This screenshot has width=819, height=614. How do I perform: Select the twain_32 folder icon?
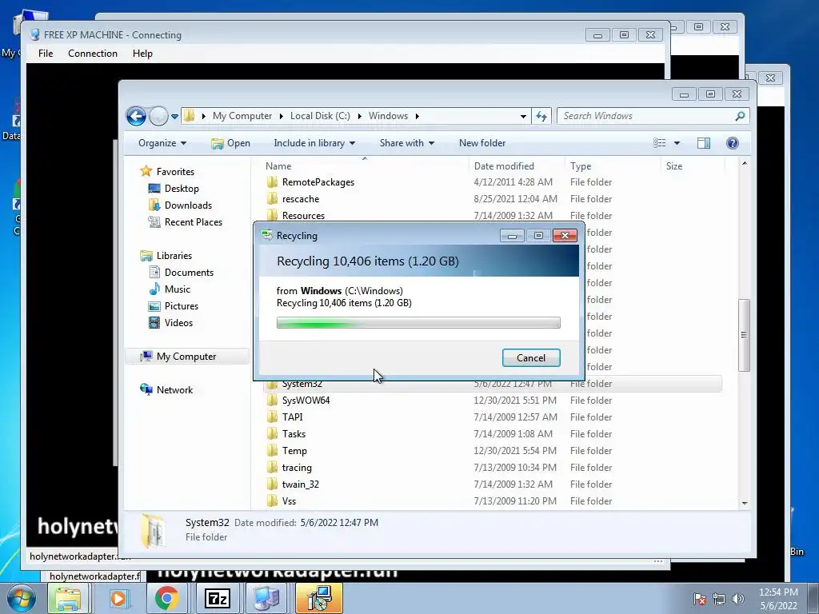pyautogui.click(x=272, y=484)
